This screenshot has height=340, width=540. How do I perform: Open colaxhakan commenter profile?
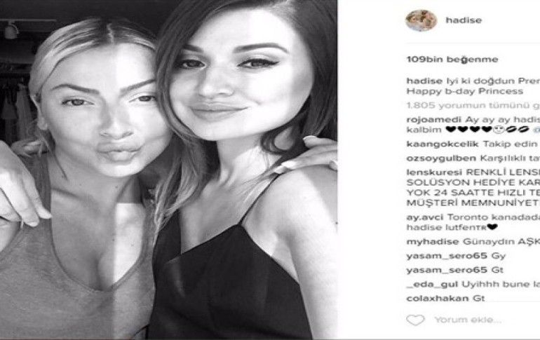tap(438, 299)
